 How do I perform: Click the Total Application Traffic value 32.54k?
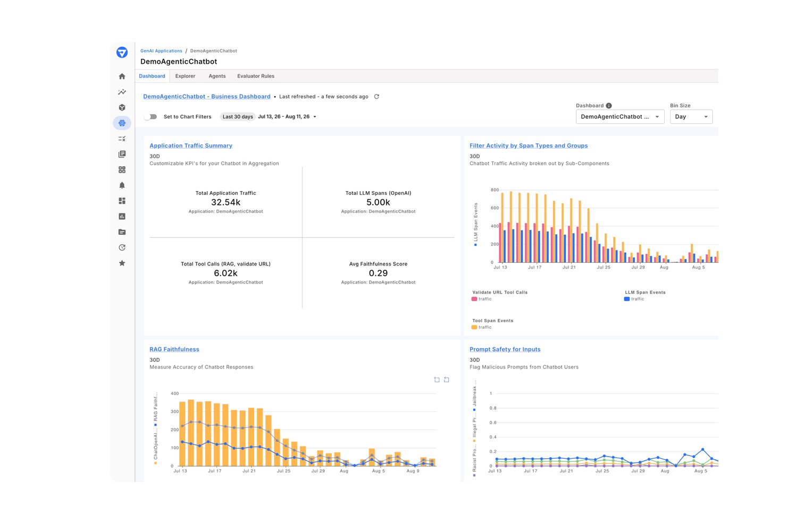coord(225,202)
